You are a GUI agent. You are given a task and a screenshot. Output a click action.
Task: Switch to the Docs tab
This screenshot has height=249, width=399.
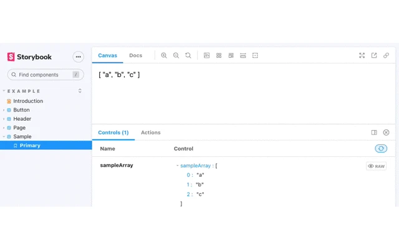coord(136,55)
